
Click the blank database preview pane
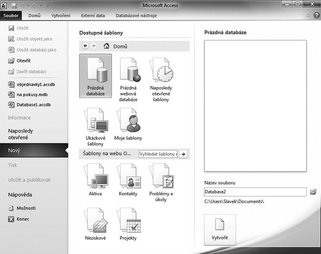coord(255,106)
